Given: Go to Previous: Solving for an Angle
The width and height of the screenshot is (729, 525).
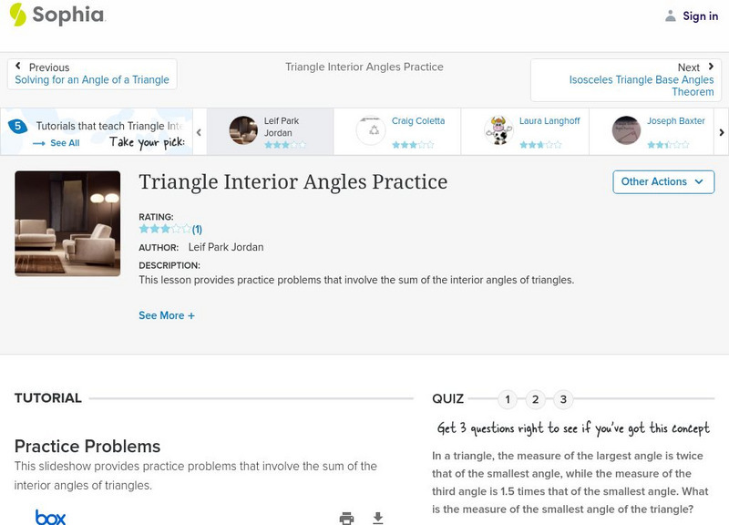Looking at the screenshot, I should coord(92,74).
